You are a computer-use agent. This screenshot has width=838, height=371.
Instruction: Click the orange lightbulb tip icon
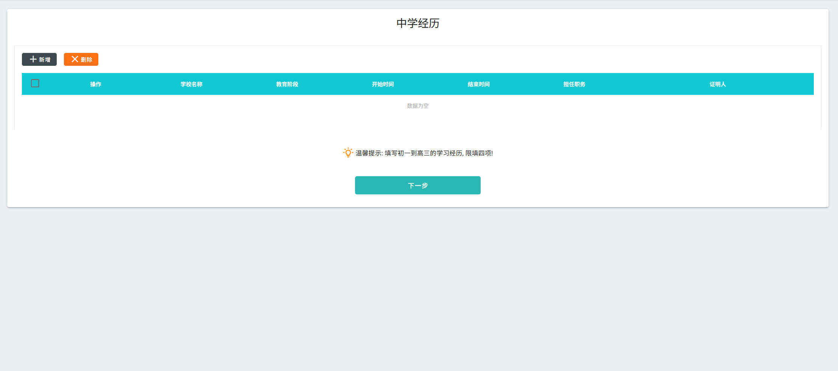pyautogui.click(x=348, y=153)
